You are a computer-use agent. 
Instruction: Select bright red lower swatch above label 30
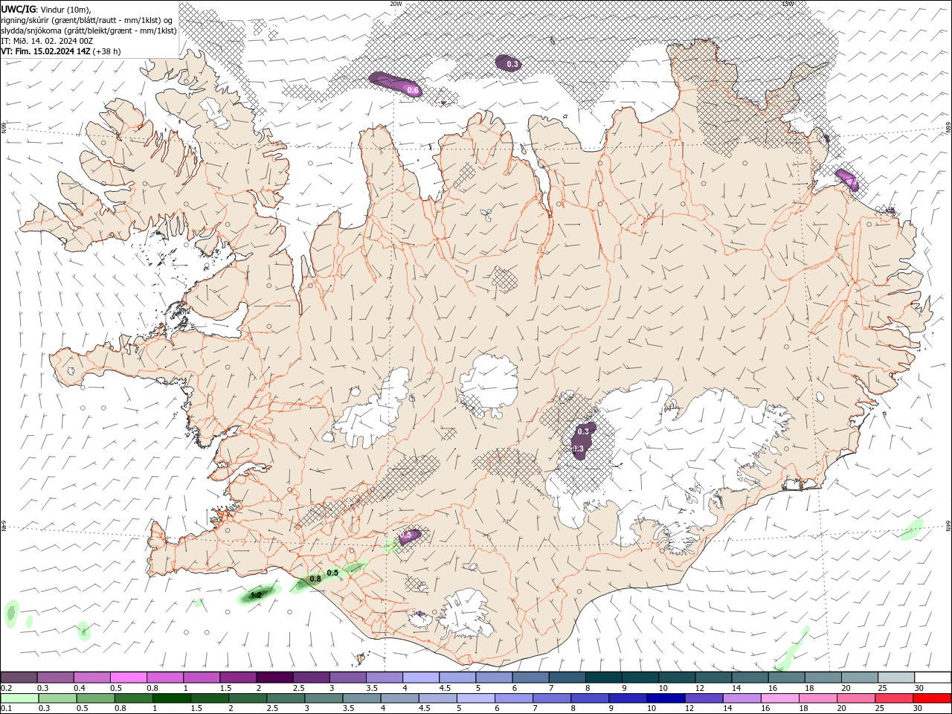(x=931, y=698)
